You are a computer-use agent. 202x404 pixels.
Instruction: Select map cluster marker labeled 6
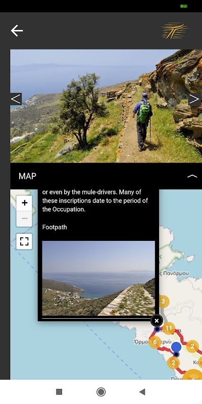point(155,342)
